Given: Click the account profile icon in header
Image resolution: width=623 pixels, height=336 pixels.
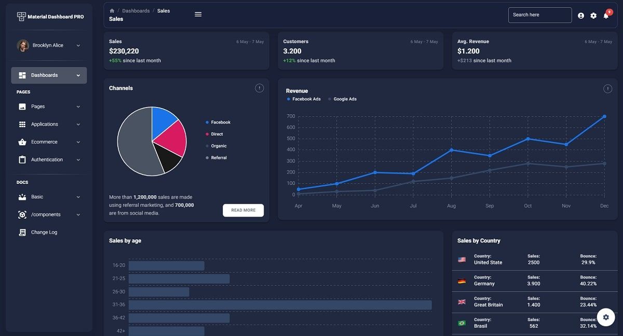Looking at the screenshot, I should point(580,15).
